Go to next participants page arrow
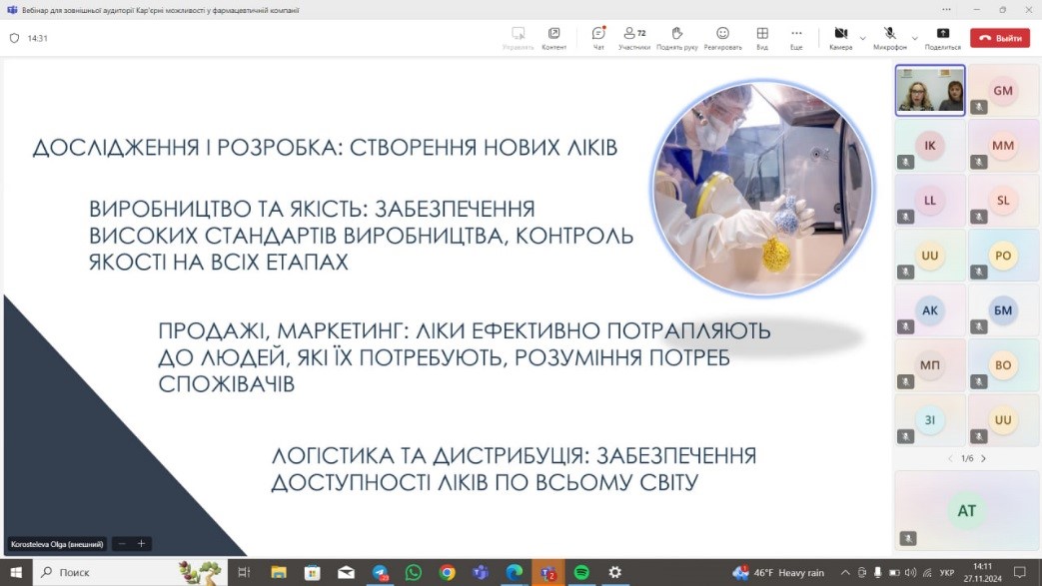 click(984, 458)
